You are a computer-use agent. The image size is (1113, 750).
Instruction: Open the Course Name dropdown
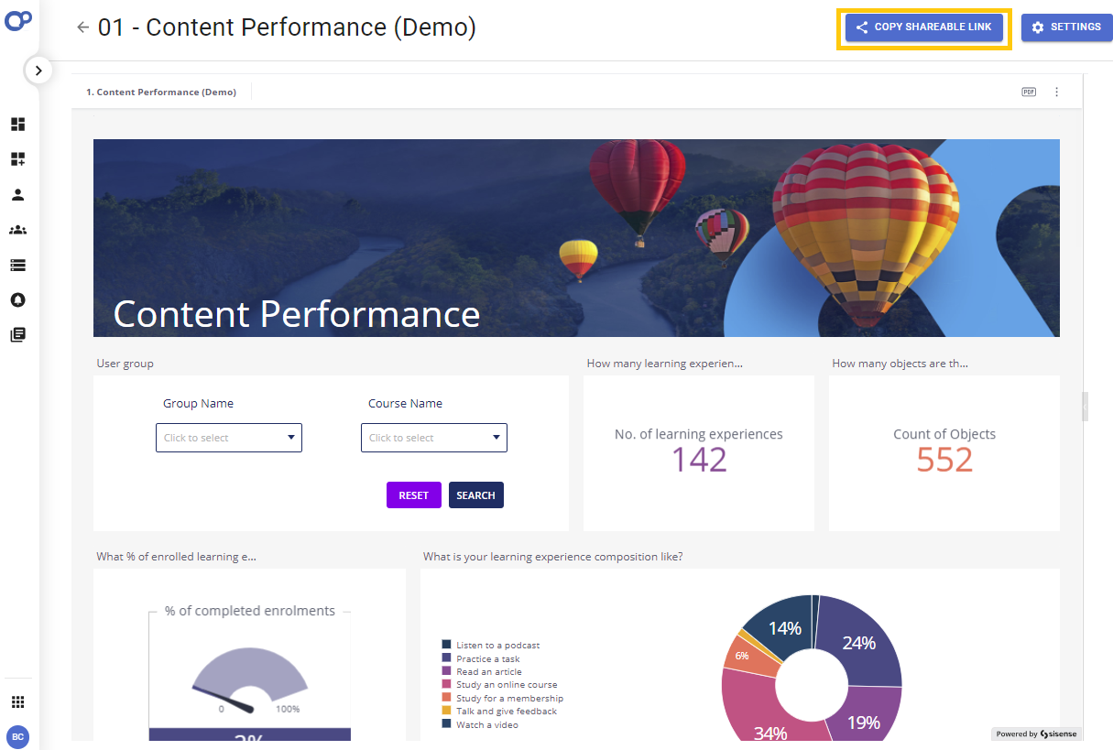click(x=433, y=438)
